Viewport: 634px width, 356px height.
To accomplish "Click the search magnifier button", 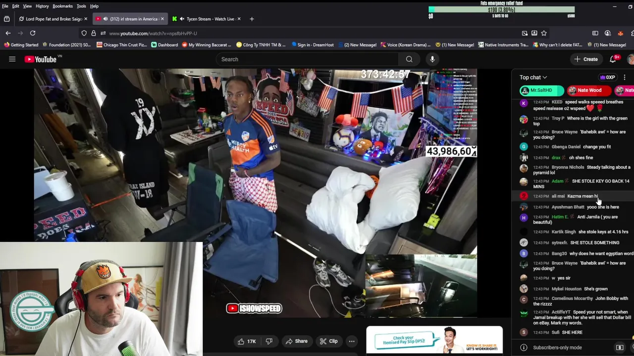I will click(409, 59).
